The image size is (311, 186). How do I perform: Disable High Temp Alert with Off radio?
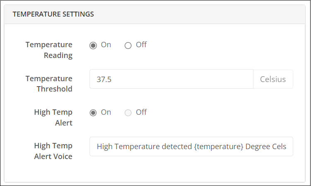pyautogui.click(x=128, y=113)
